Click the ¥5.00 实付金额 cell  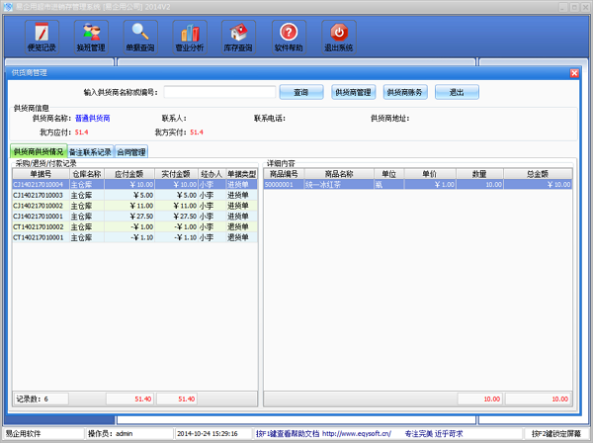(x=176, y=195)
